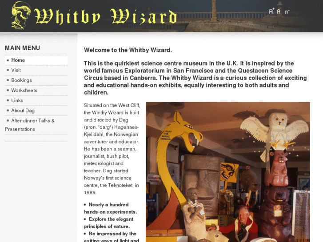Screen dimensions: 323x242
Task: Reset font size with middle A icon
Action: click(279, 12)
